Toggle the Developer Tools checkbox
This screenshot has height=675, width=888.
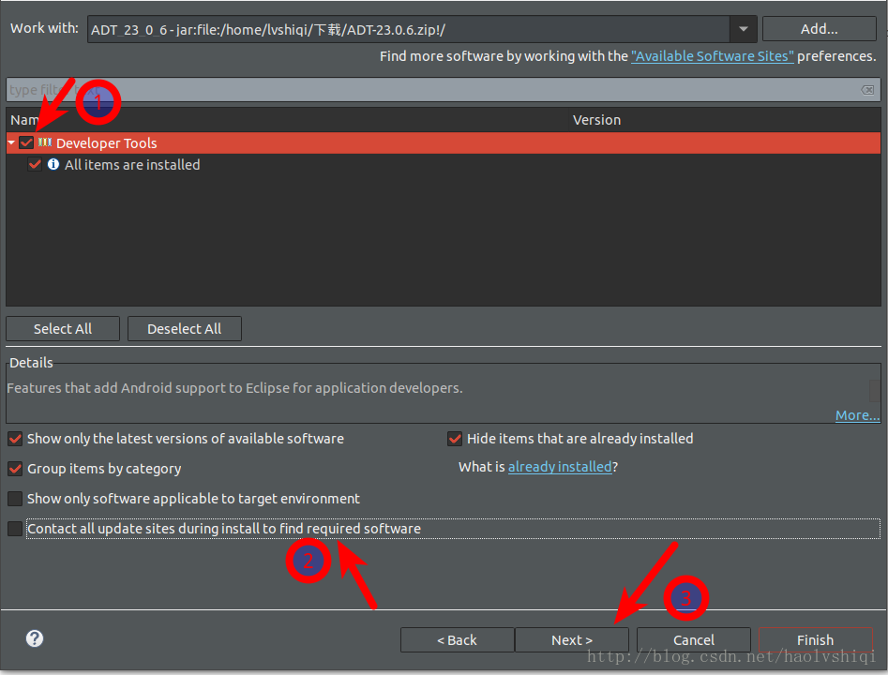point(26,142)
